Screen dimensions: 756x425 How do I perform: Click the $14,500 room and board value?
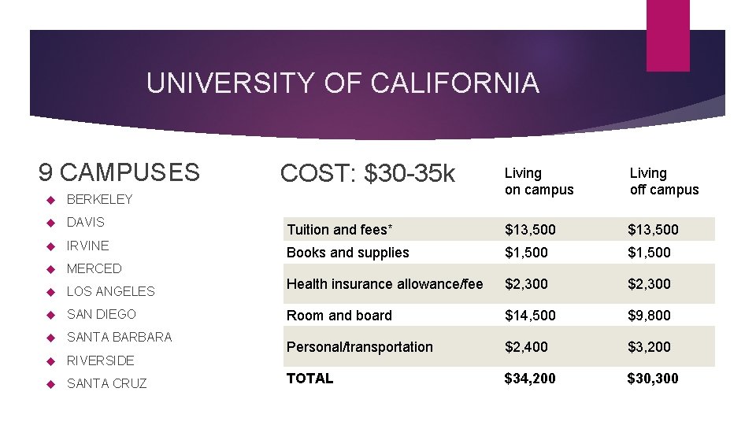click(530, 316)
